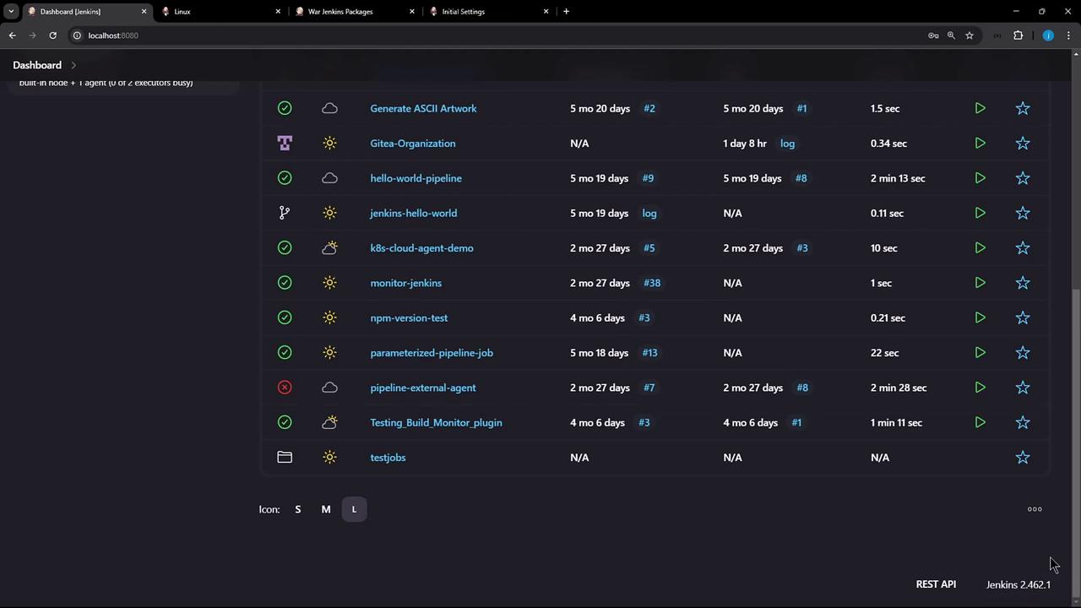Viewport: 1081px width, 608px height.
Task: Open the three-dot overflow menu below the table
Action: pos(1035,509)
